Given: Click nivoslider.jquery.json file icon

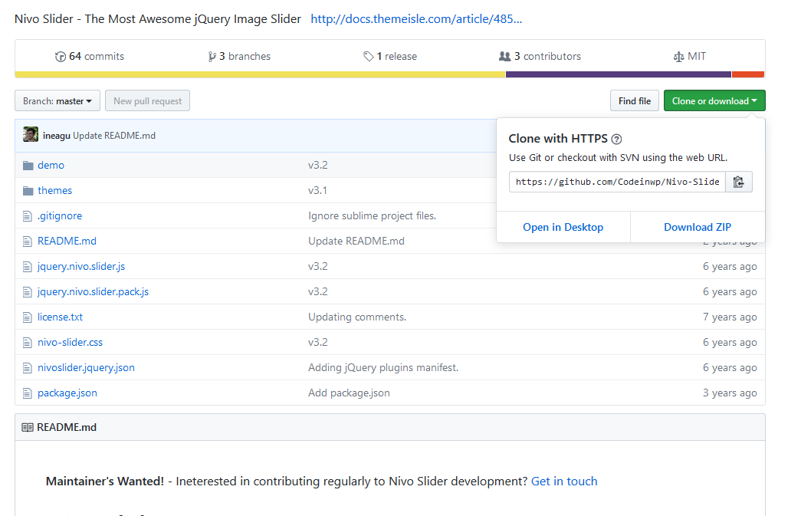Looking at the screenshot, I should (28, 368).
